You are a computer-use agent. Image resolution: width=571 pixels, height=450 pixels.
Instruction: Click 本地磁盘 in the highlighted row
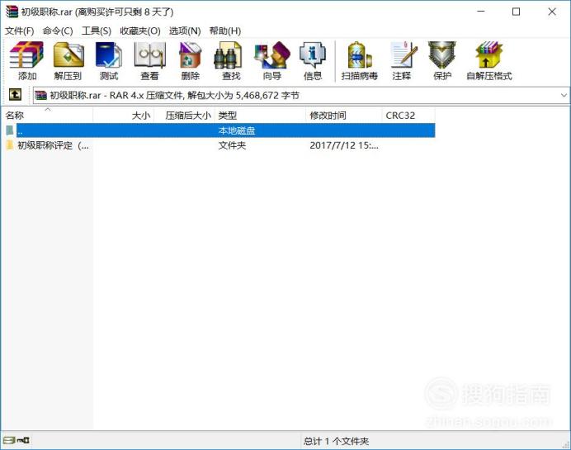coord(237,130)
